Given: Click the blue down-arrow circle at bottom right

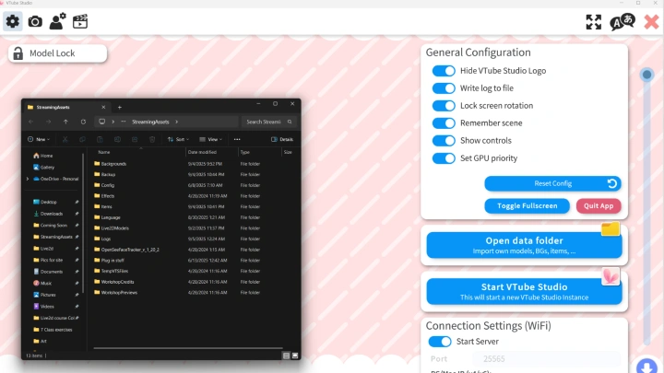Looking at the screenshot, I should click(646, 367).
